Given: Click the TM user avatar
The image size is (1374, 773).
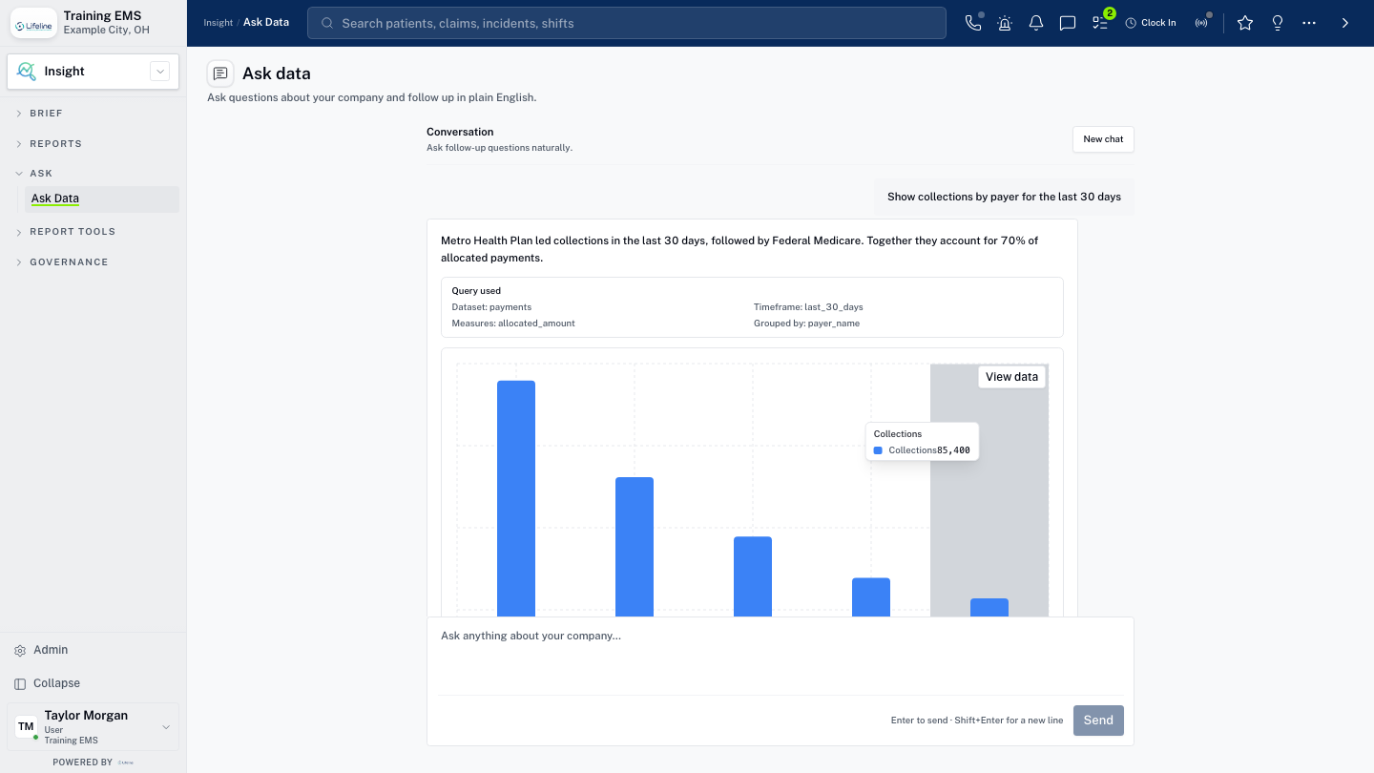Looking at the screenshot, I should 26,727.
